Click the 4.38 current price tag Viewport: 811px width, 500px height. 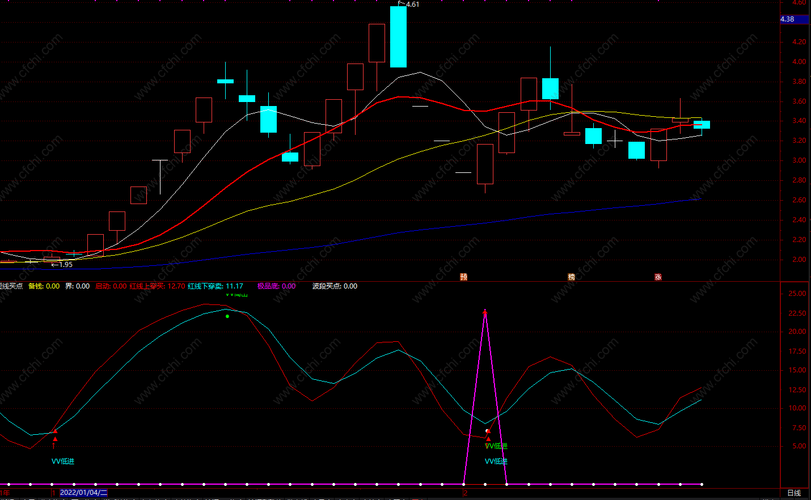795,19
